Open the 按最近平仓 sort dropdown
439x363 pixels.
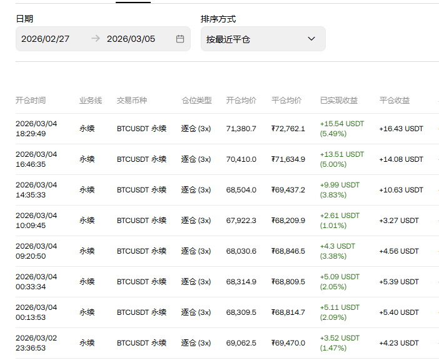click(263, 39)
